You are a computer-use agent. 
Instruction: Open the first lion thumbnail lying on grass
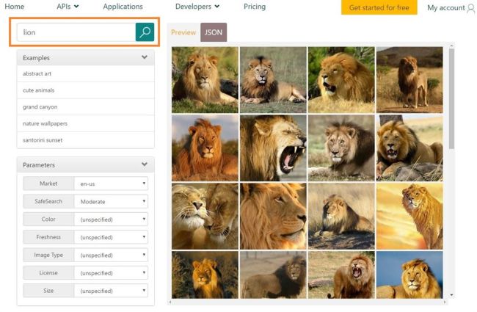(205, 80)
